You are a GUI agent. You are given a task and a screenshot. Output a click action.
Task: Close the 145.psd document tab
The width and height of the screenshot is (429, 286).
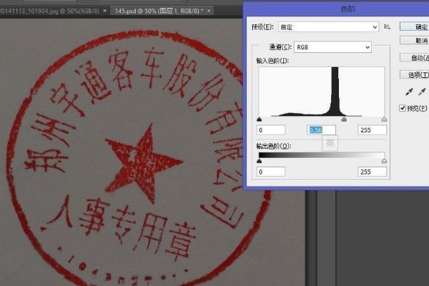click(212, 11)
